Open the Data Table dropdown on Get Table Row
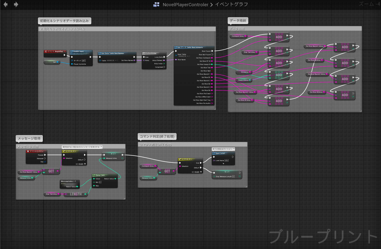This screenshot has width=381, height=249. click(x=182, y=56)
